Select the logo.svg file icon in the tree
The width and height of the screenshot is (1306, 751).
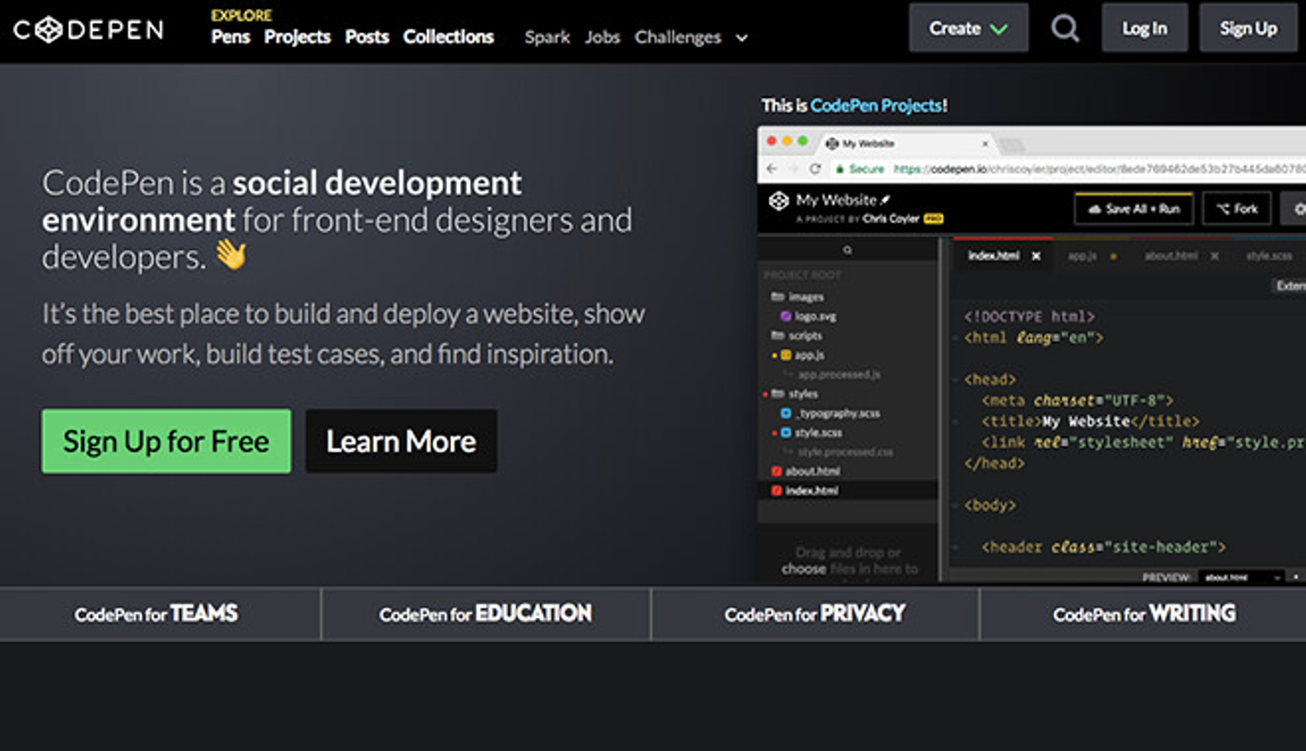[786, 316]
